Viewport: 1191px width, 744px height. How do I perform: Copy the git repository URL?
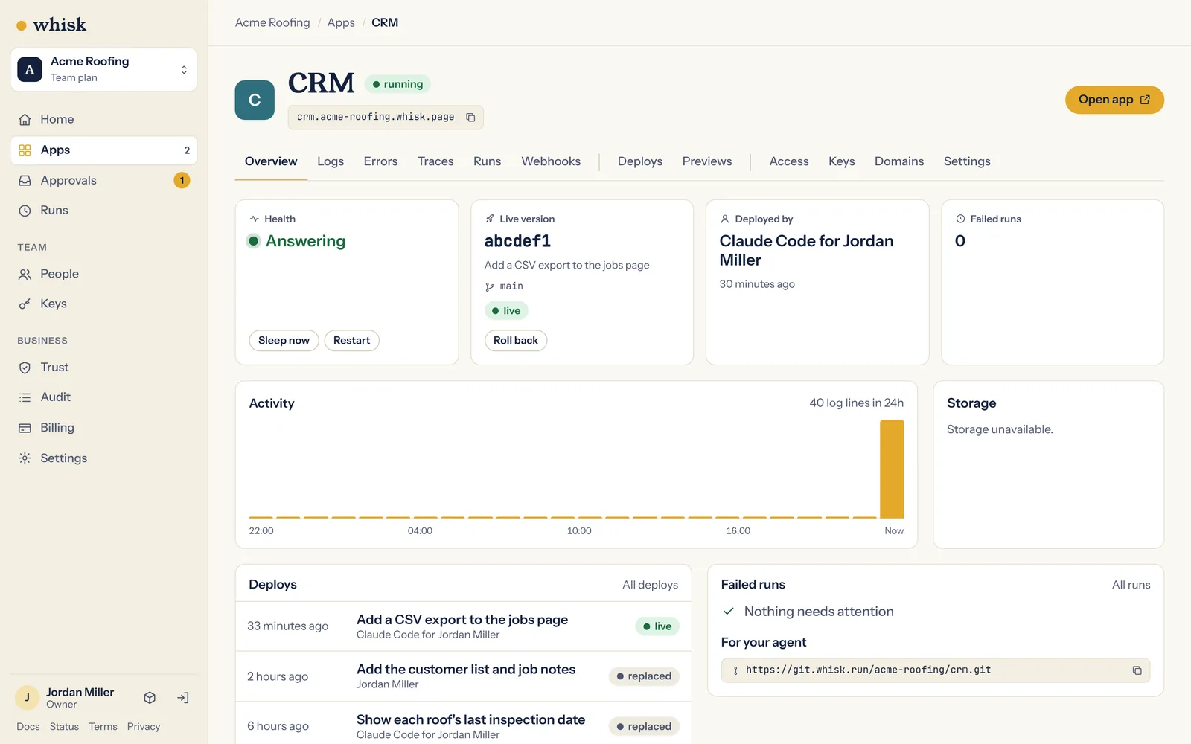pyautogui.click(x=1137, y=670)
